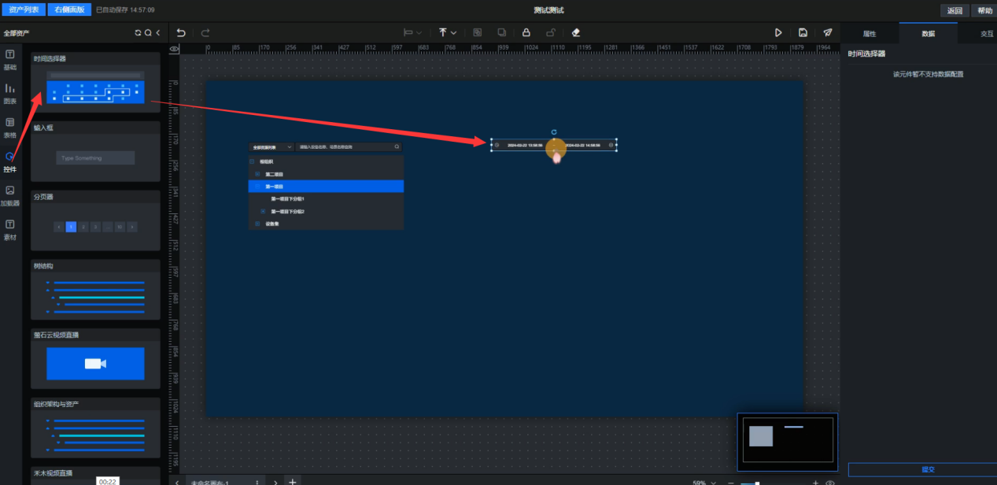Viewport: 997px width, 485px height.
Task: Open the layer order dropdown
Action: click(x=448, y=33)
